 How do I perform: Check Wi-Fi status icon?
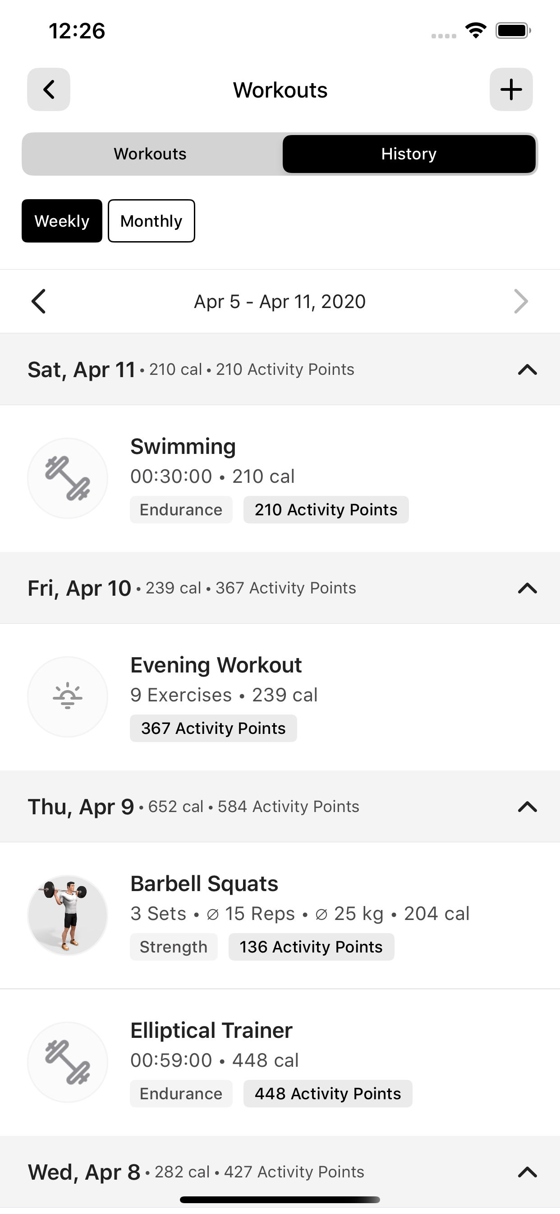point(476,31)
